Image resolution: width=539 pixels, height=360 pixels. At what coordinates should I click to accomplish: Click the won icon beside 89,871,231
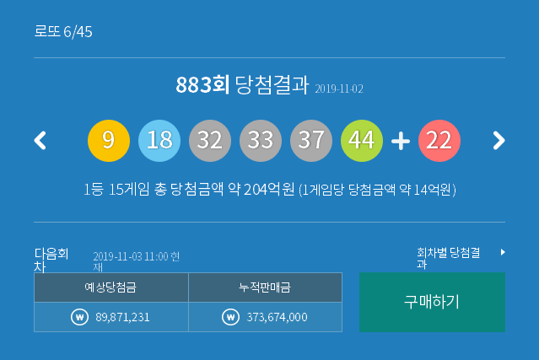tap(79, 317)
